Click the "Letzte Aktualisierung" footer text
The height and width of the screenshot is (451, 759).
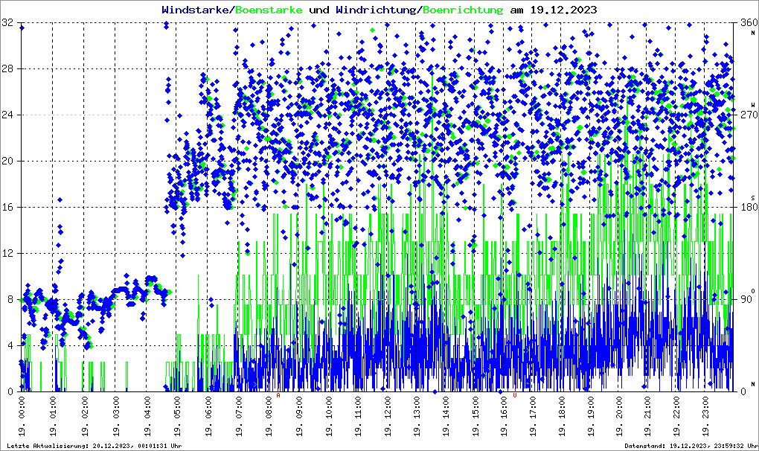tap(95, 446)
